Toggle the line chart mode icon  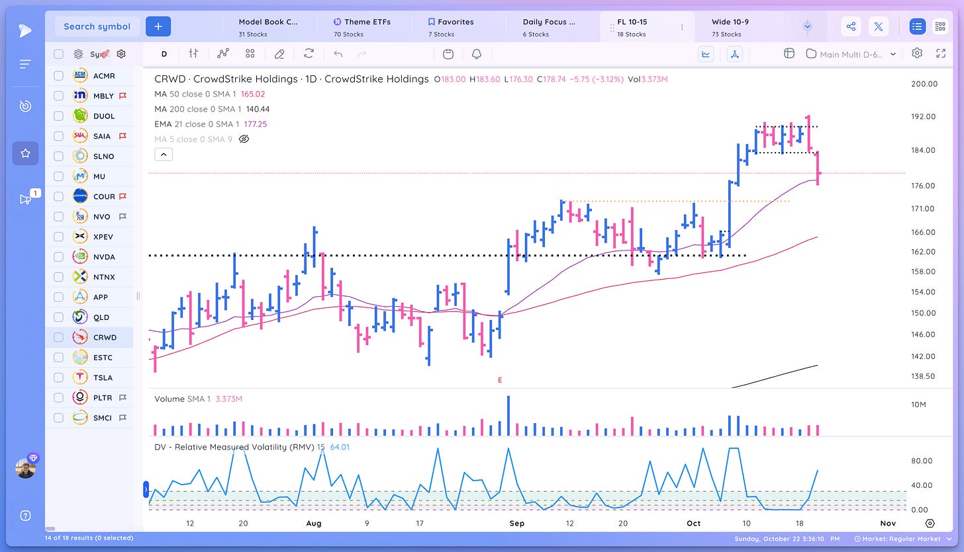(706, 54)
